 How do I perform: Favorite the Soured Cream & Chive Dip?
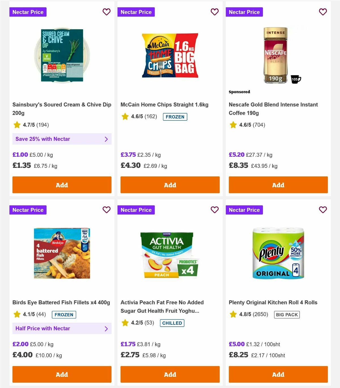(x=107, y=12)
